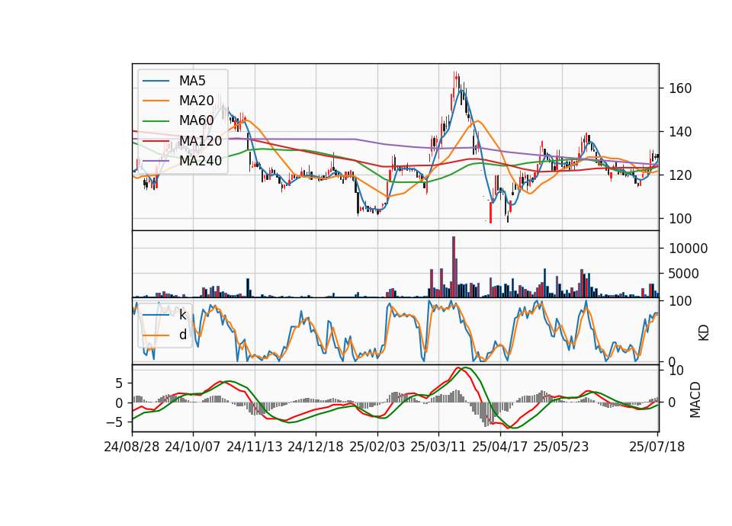Click the −5 MACD left axis label

point(114,422)
